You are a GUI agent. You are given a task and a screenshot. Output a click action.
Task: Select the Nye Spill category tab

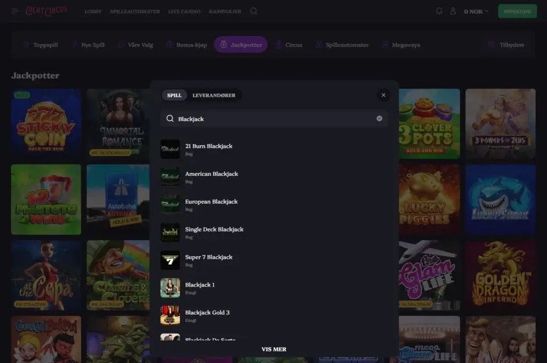coord(88,45)
